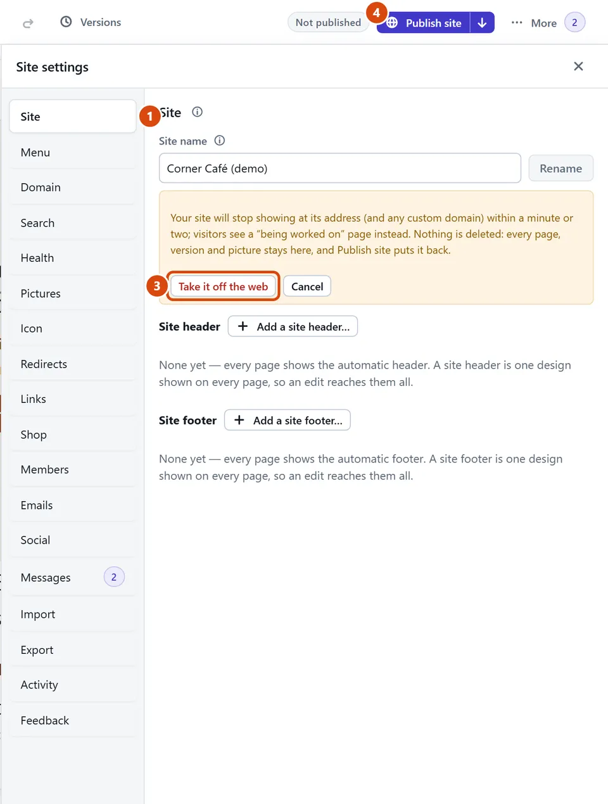
Task: Focus the Site name text field
Action: (x=340, y=169)
